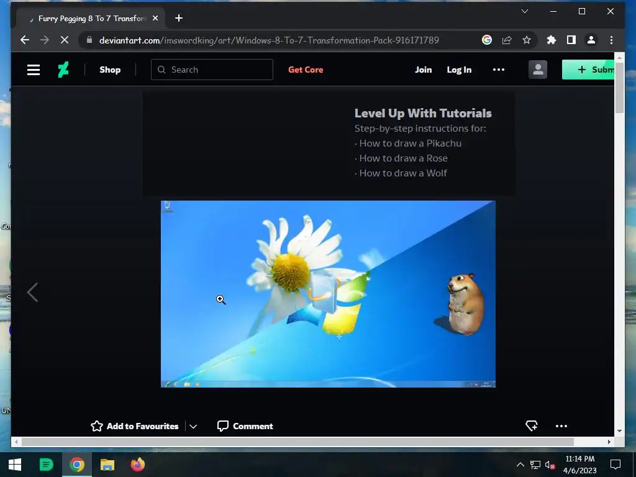Open the Chrome profile icon

(x=591, y=40)
